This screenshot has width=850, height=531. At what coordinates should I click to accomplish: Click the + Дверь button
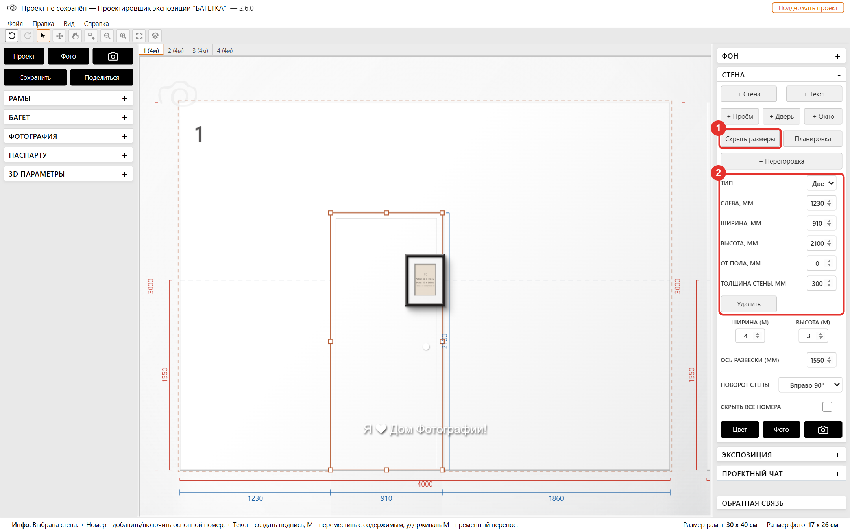pyautogui.click(x=782, y=116)
